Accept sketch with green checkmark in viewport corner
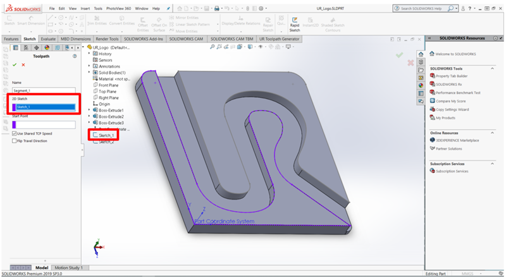The image size is (506, 278). coord(400,55)
